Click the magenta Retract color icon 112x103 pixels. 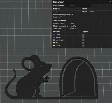pos(54,38)
